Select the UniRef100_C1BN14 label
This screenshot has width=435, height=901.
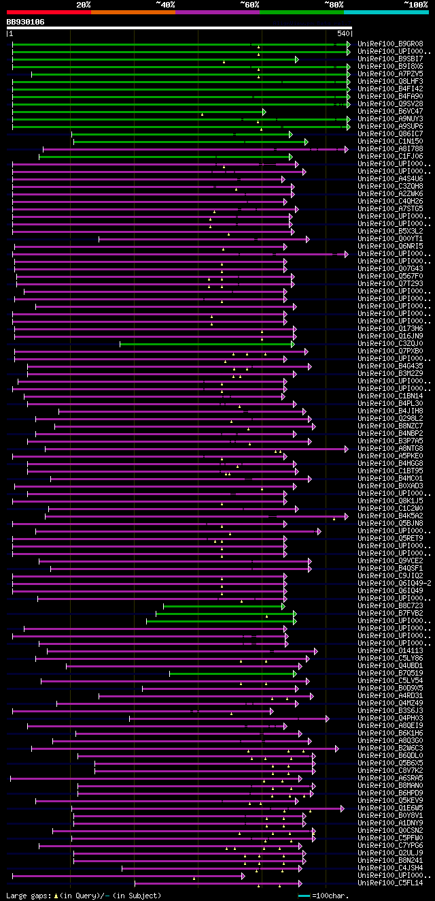(390, 396)
